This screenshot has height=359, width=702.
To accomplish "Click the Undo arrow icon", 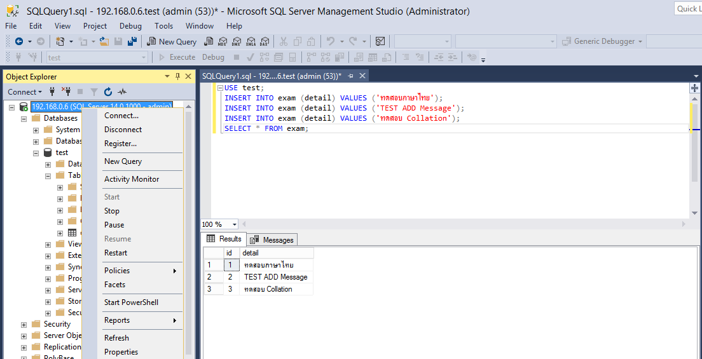I will point(331,41).
